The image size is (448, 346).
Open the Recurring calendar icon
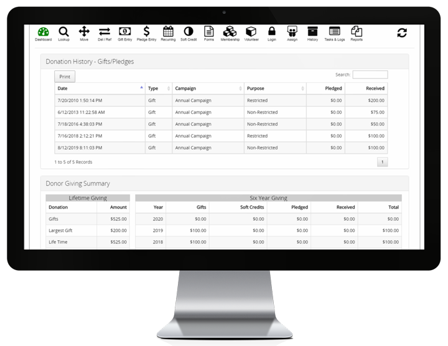pyautogui.click(x=168, y=34)
